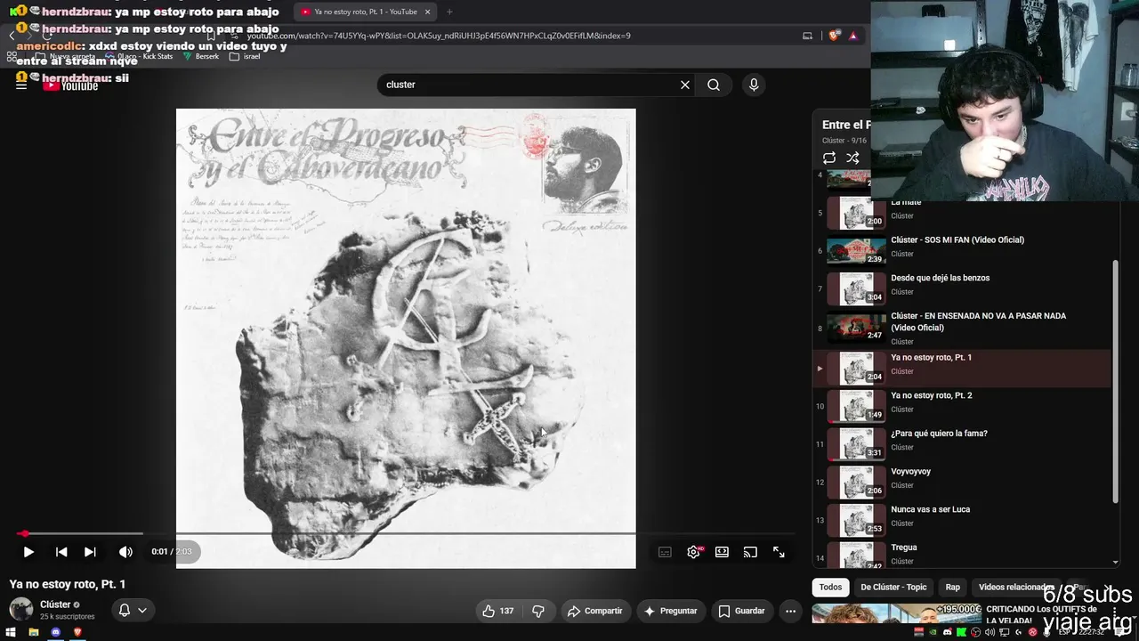Open File Explorer from the taskbar
This screenshot has width=1139, height=641.
[34, 632]
